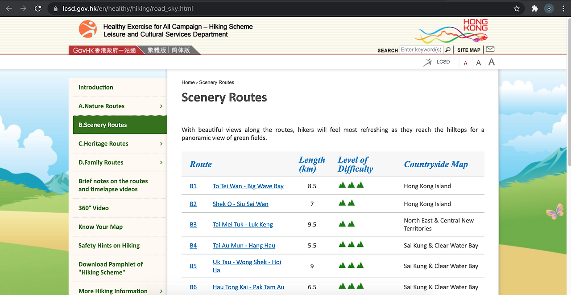Click the Hiking Scheme campaign orange logo
Screen dimensions: 571x295
[x=87, y=29]
